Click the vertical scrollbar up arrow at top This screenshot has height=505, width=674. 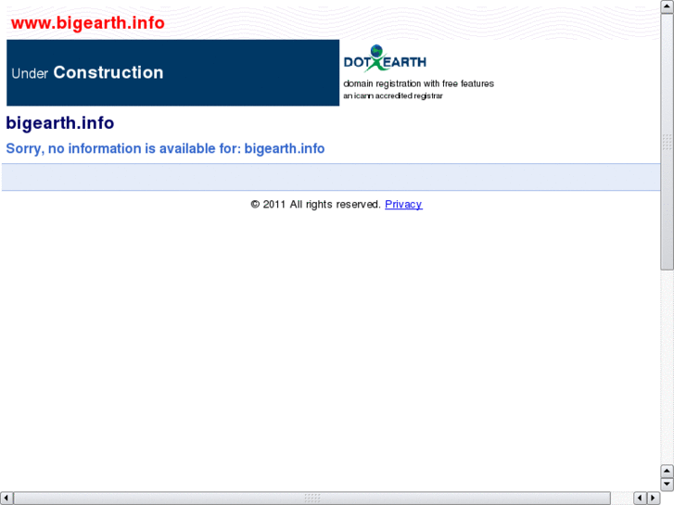(x=667, y=6)
